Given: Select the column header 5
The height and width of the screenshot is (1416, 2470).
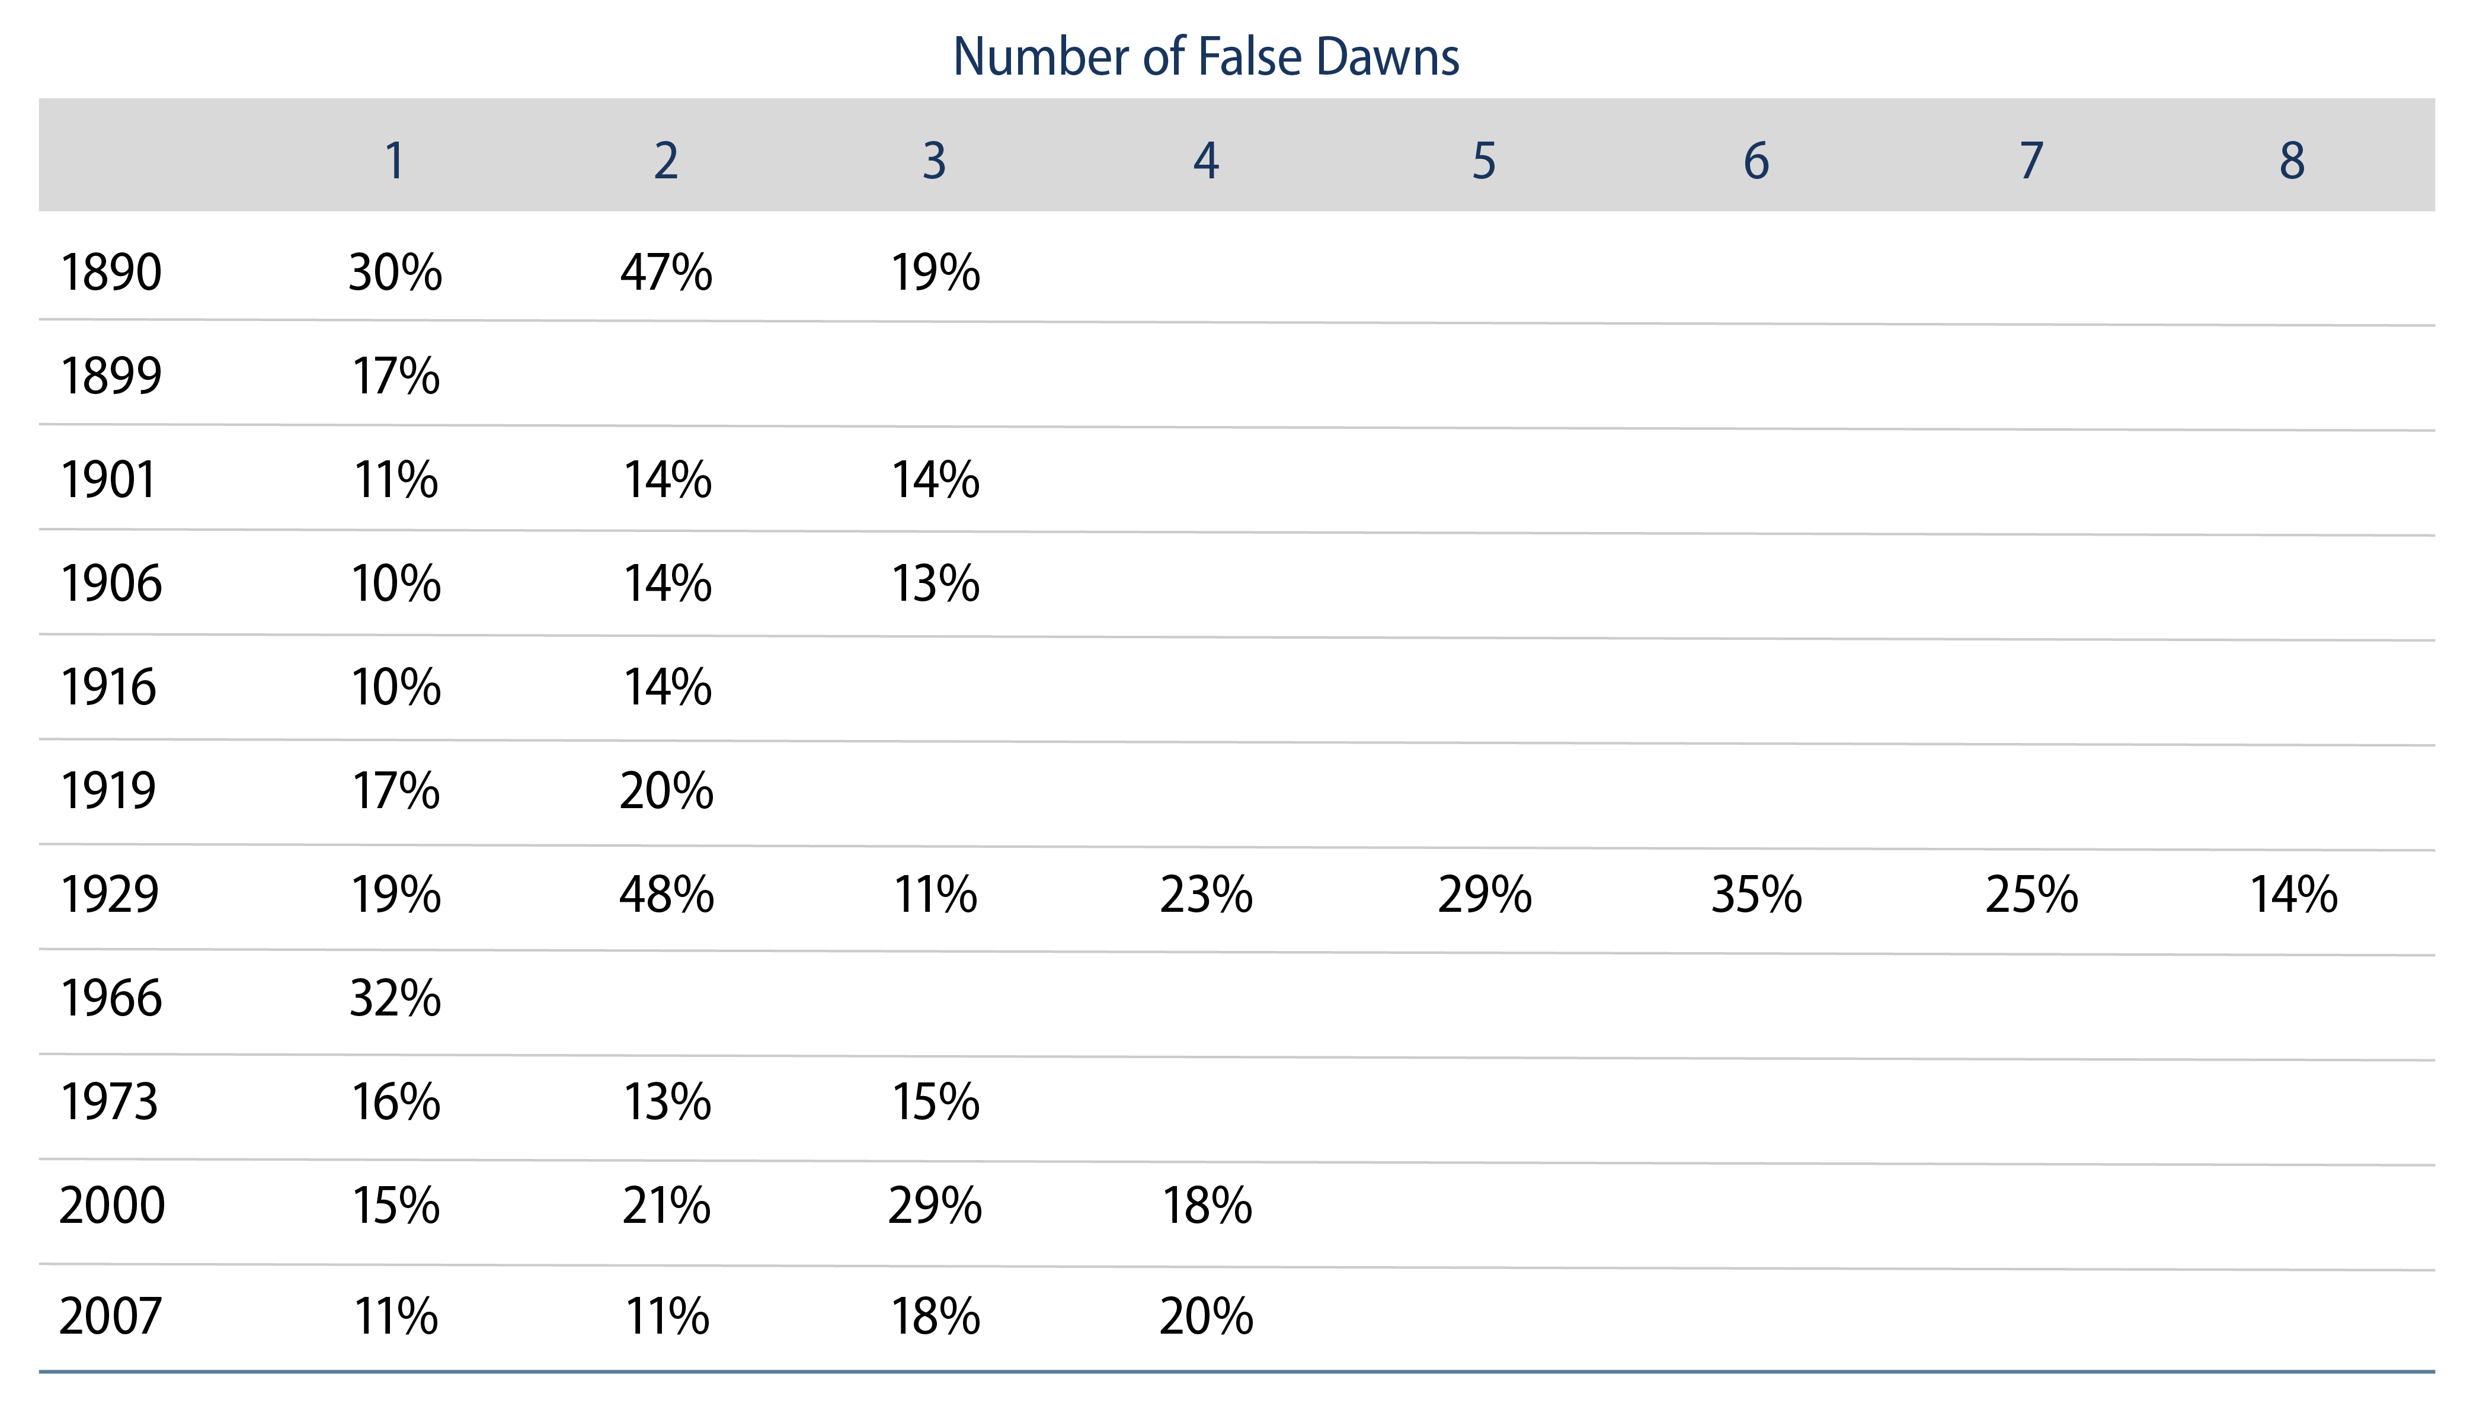Looking at the screenshot, I should coord(1484,161).
